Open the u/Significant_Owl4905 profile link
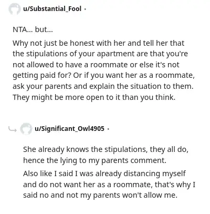The image size is (210, 214). (69, 129)
